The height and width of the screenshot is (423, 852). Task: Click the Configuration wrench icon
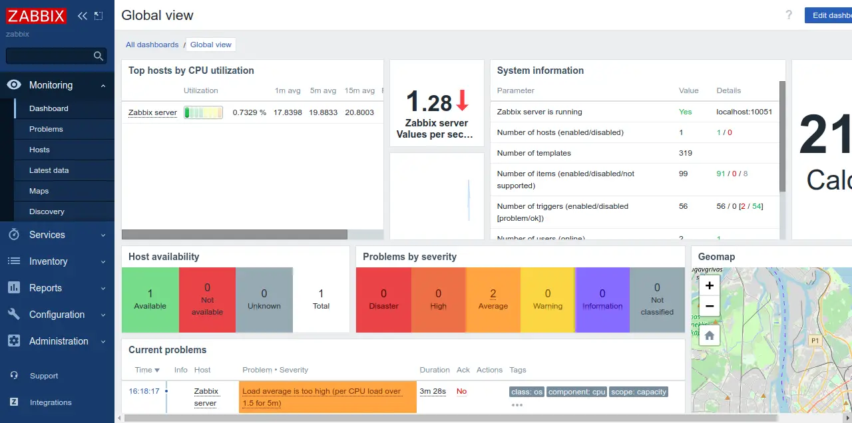point(14,315)
